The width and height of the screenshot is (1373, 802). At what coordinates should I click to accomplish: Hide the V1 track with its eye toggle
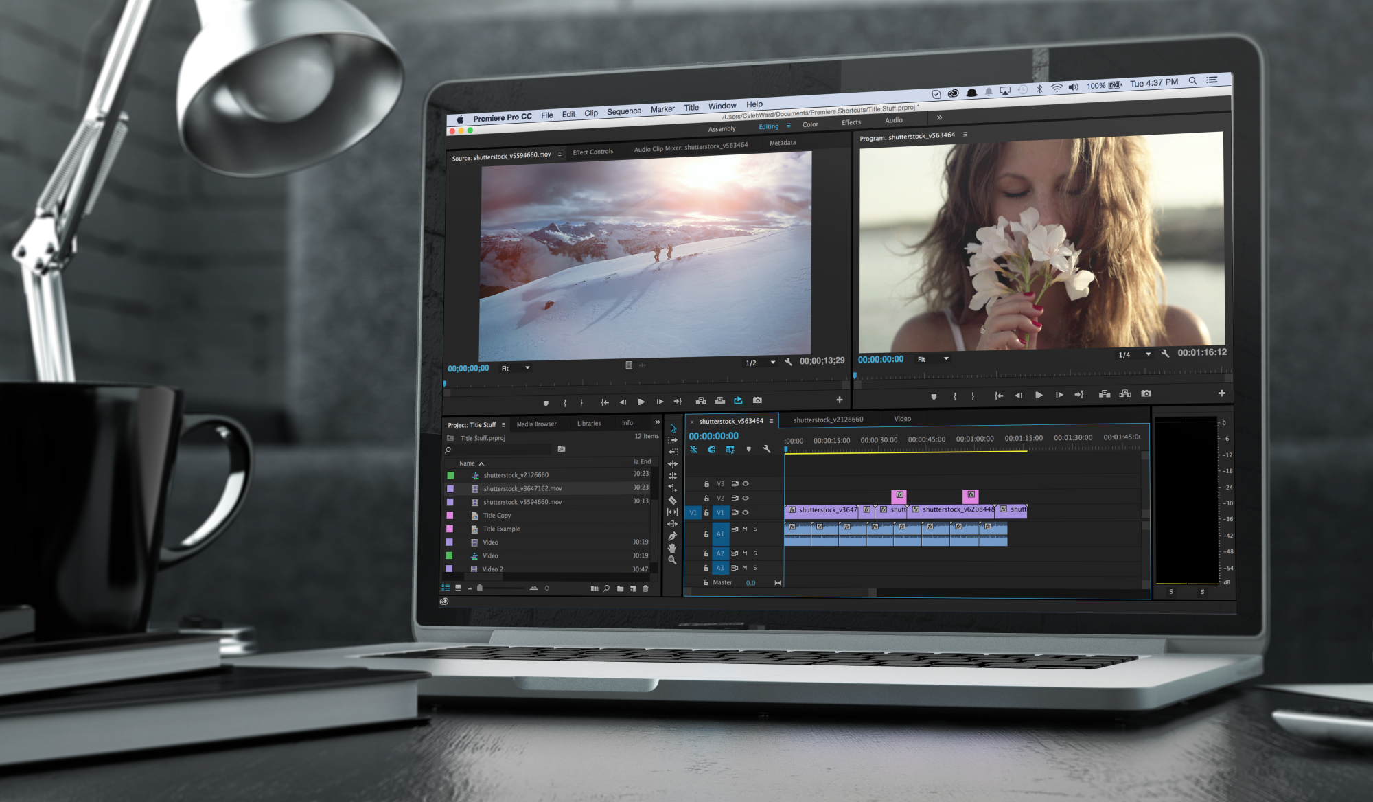(x=745, y=512)
